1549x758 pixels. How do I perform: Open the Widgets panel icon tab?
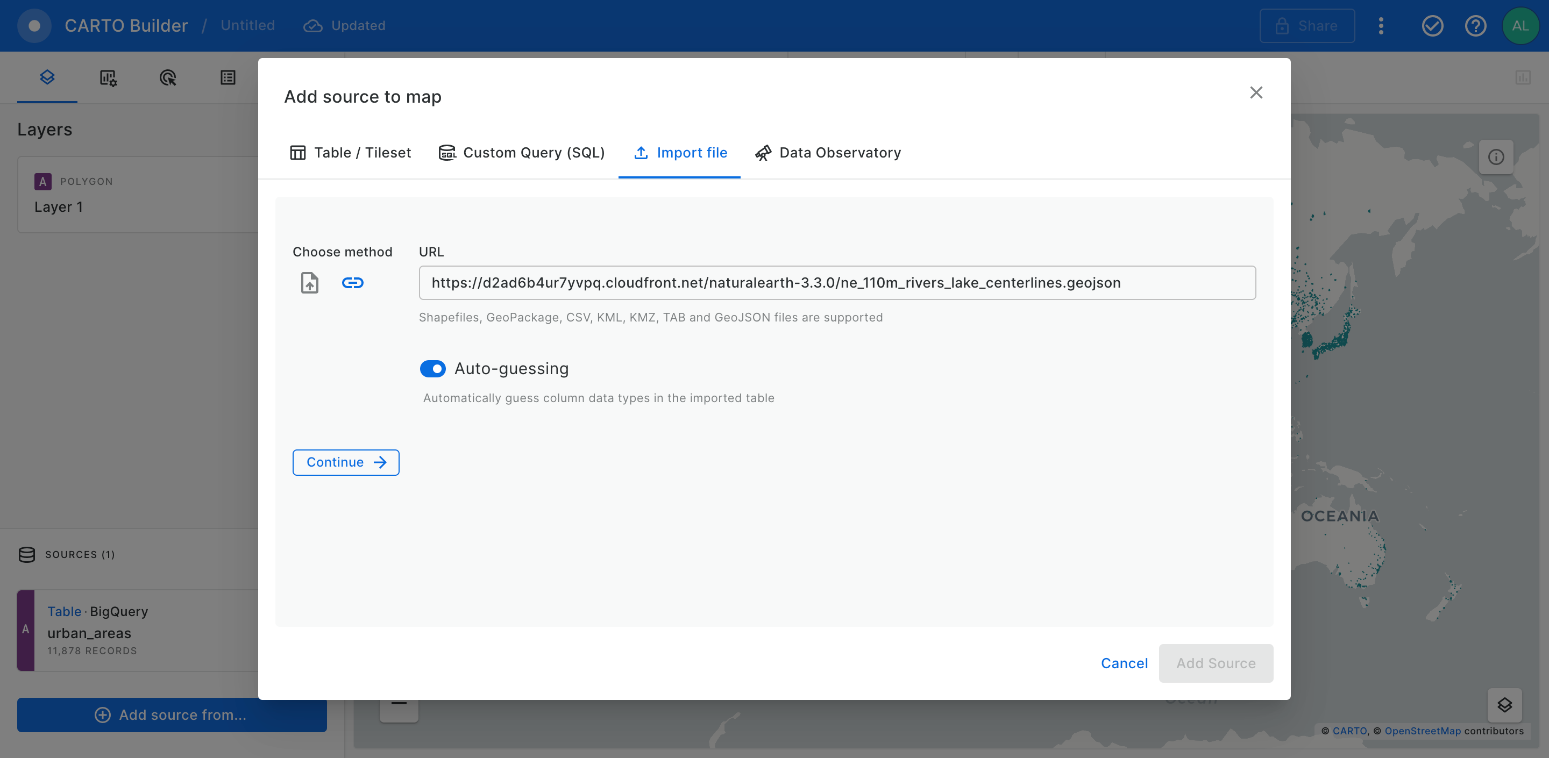pyautogui.click(x=108, y=77)
